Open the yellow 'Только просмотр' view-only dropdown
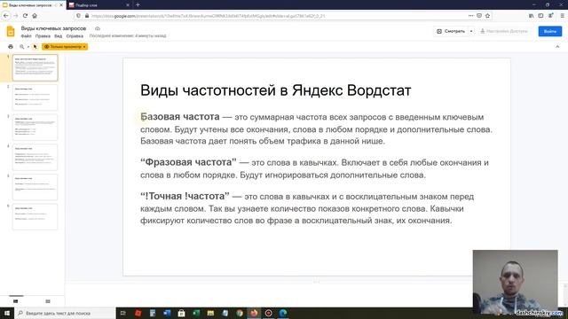The height and width of the screenshot is (319, 568). tap(65, 47)
